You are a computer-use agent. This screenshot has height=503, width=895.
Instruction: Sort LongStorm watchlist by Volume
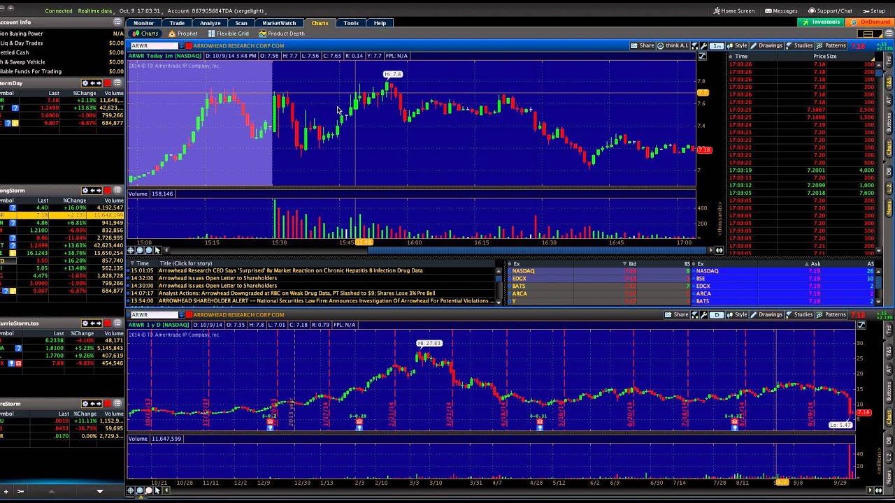(x=114, y=201)
